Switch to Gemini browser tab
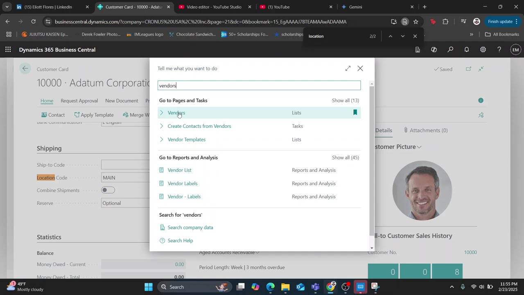 click(377, 7)
